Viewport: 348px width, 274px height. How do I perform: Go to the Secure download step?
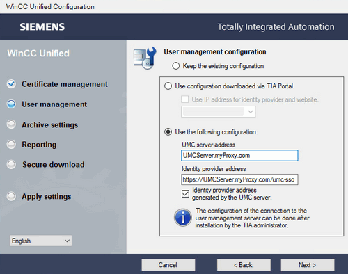tap(54, 165)
